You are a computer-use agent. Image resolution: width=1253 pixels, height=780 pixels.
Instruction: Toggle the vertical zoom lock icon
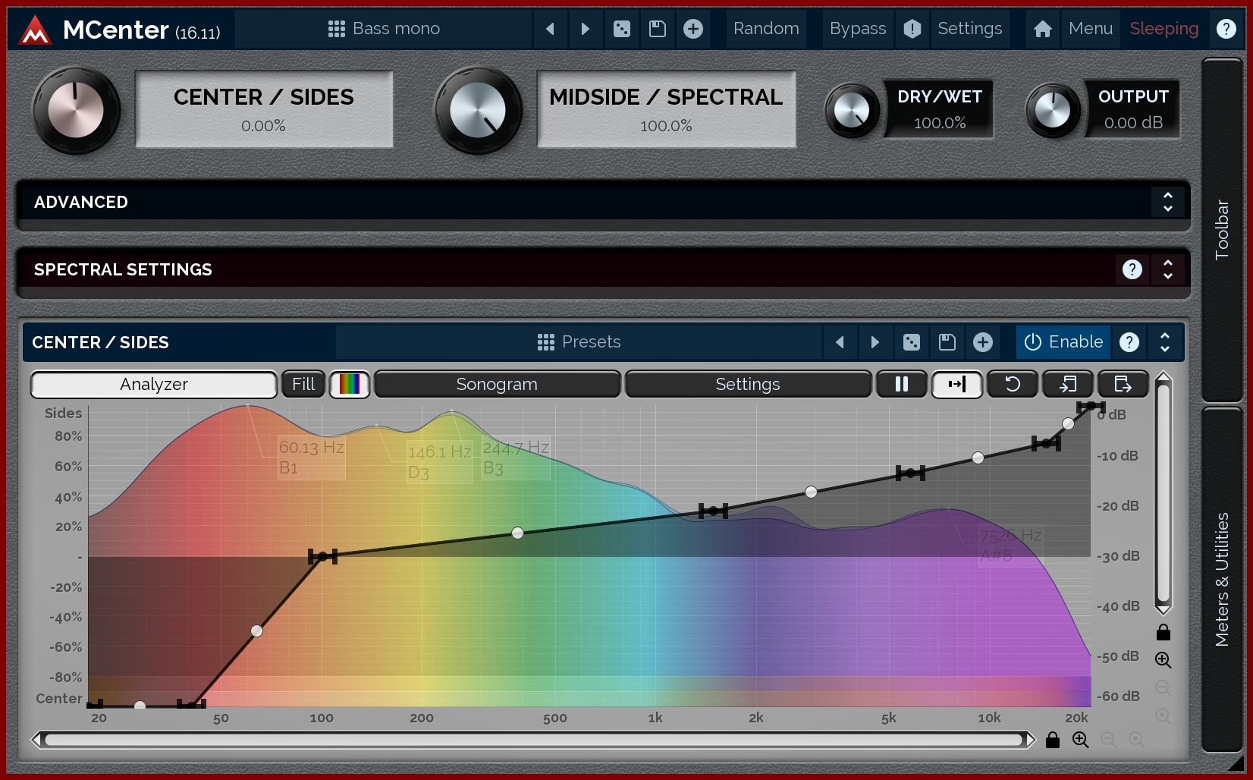tap(1163, 632)
